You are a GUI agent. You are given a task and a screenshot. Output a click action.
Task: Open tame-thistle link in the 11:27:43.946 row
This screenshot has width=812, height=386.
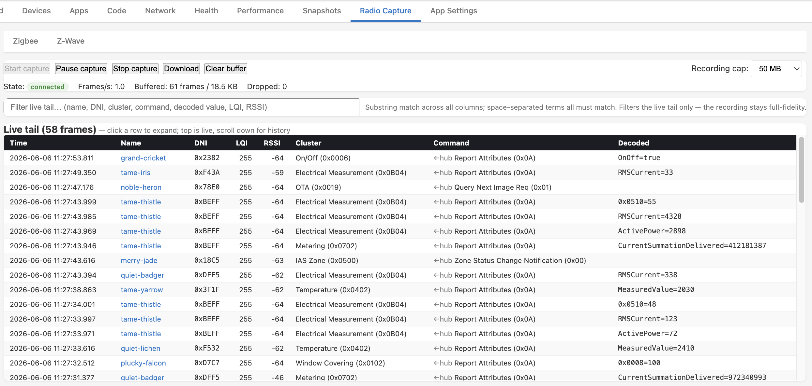click(x=141, y=246)
